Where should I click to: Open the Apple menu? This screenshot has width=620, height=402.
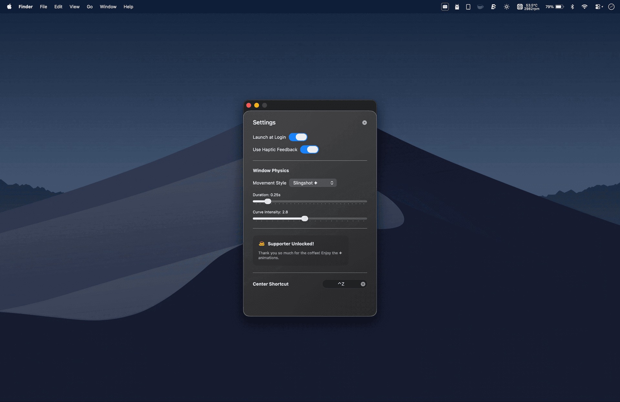(x=9, y=6)
